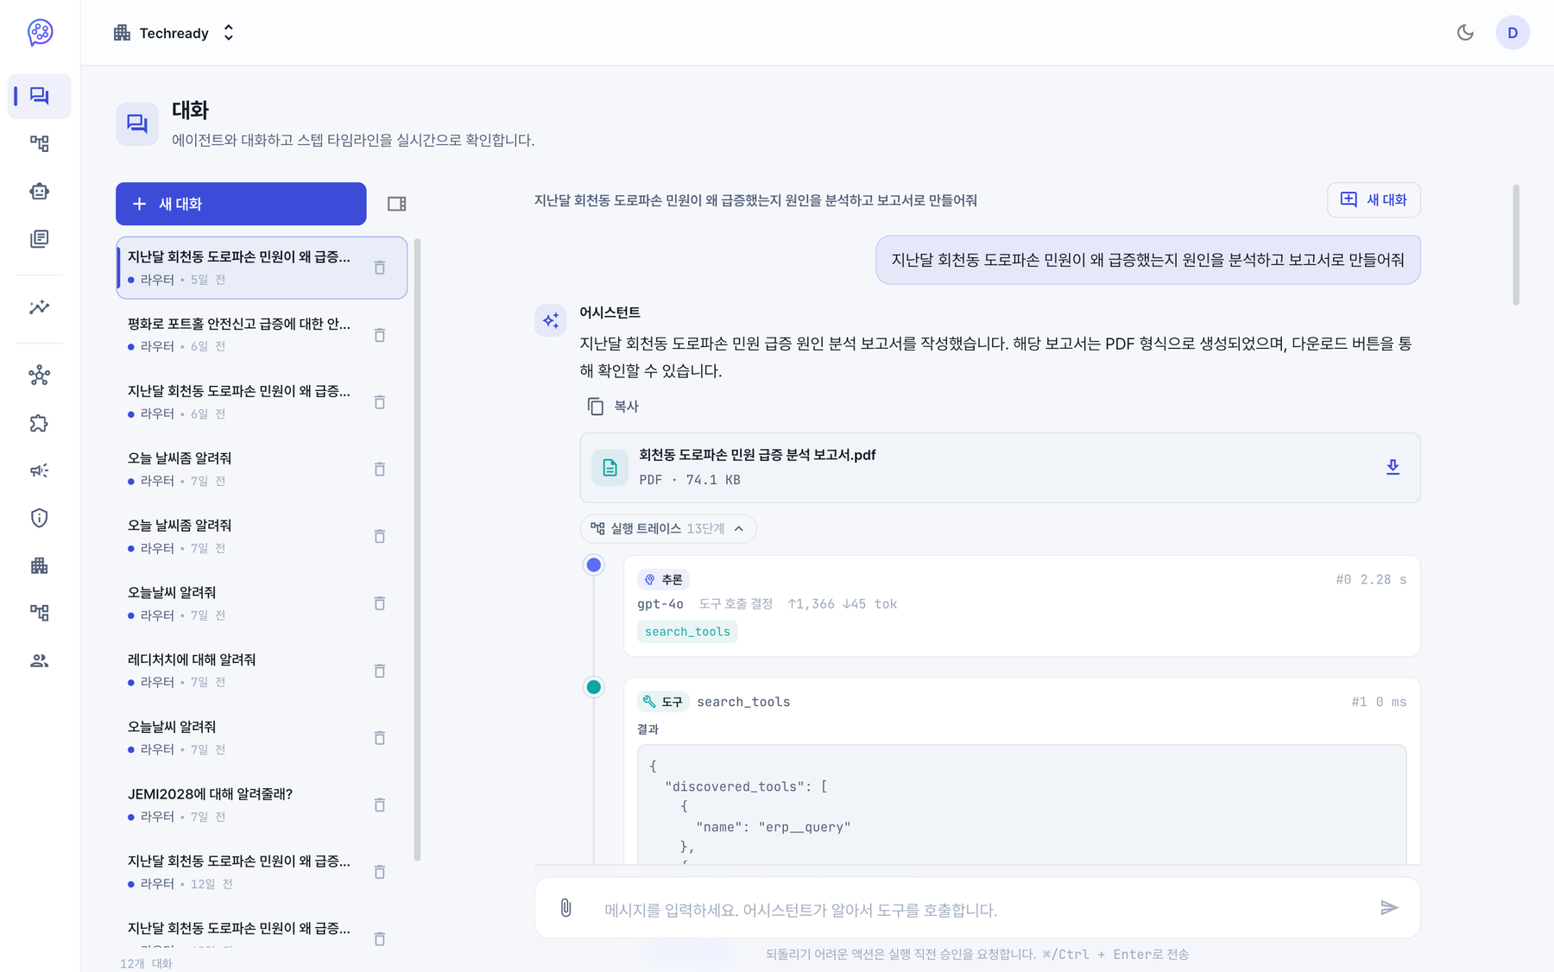Open the conversations icon in sidebar

[x=40, y=96]
